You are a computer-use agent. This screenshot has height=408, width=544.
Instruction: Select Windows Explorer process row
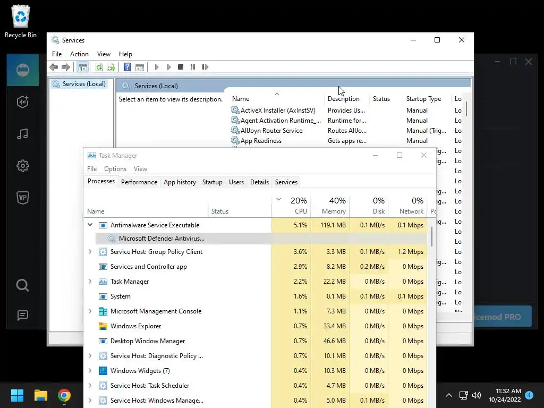coord(256,326)
